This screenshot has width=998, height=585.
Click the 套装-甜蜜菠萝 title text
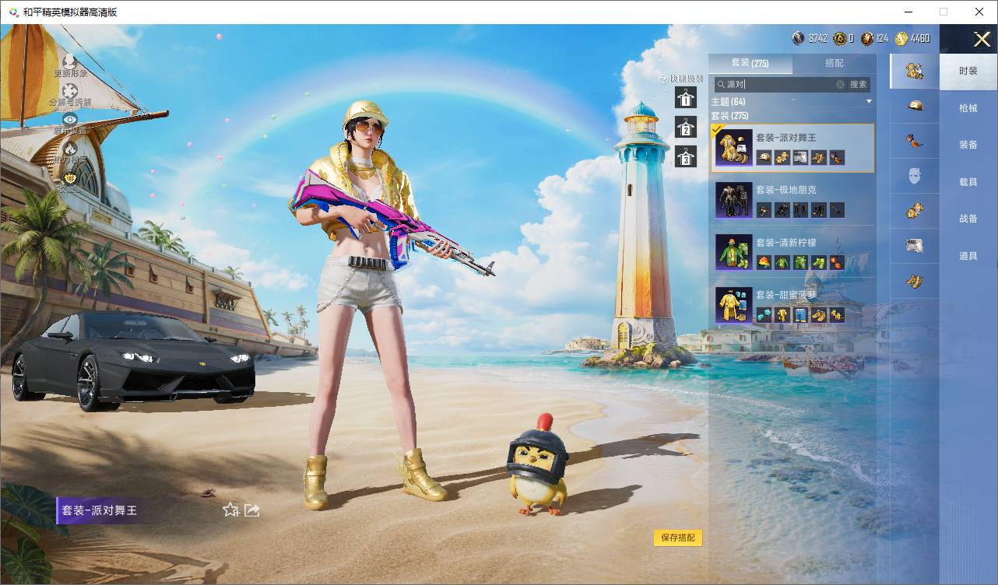coord(785,295)
